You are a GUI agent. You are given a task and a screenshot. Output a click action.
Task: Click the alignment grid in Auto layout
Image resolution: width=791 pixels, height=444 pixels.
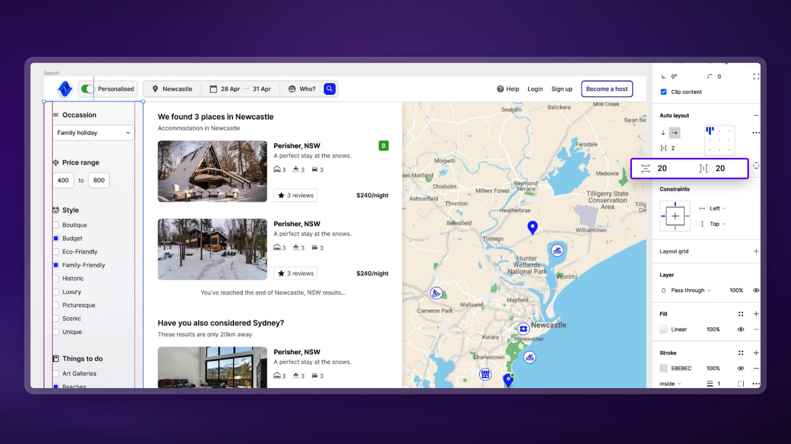point(719,140)
